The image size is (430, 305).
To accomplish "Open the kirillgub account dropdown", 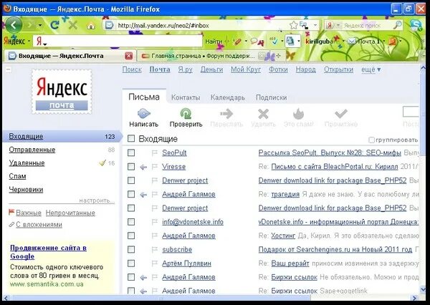I will (x=343, y=42).
